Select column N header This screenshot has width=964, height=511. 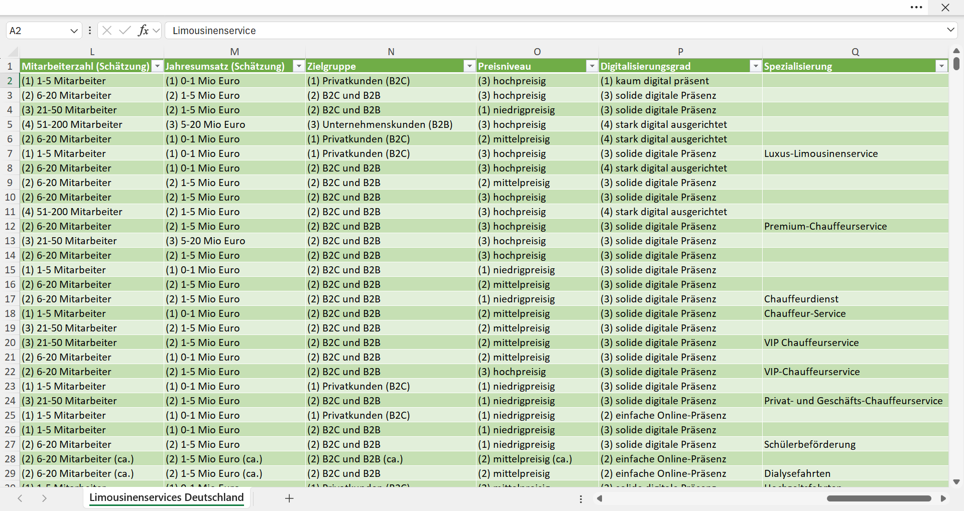pyautogui.click(x=391, y=52)
